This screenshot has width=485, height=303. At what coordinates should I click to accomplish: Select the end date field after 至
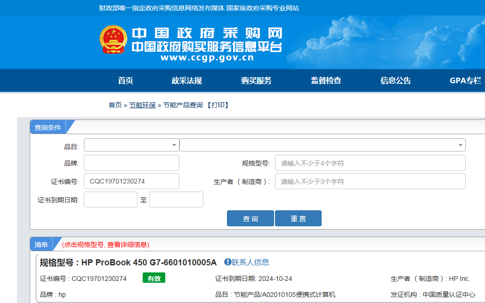point(176,199)
